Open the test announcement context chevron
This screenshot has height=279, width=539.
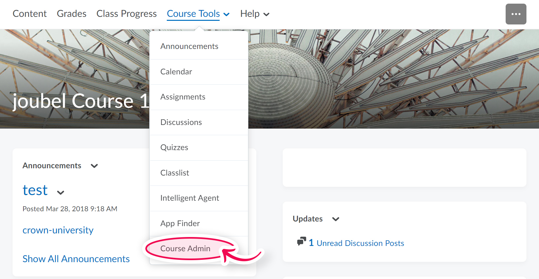point(60,193)
